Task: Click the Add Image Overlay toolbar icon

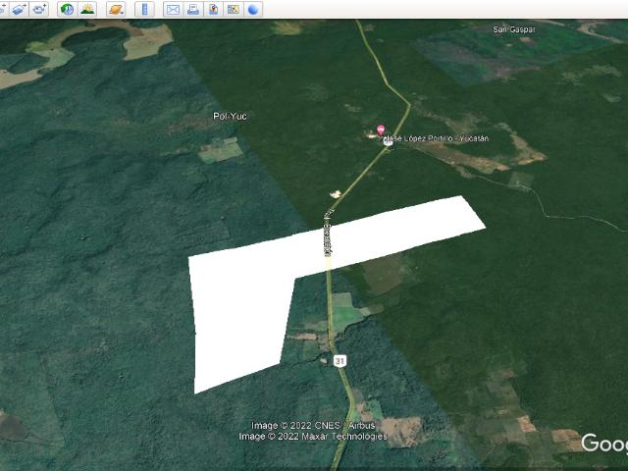Action: (19, 9)
